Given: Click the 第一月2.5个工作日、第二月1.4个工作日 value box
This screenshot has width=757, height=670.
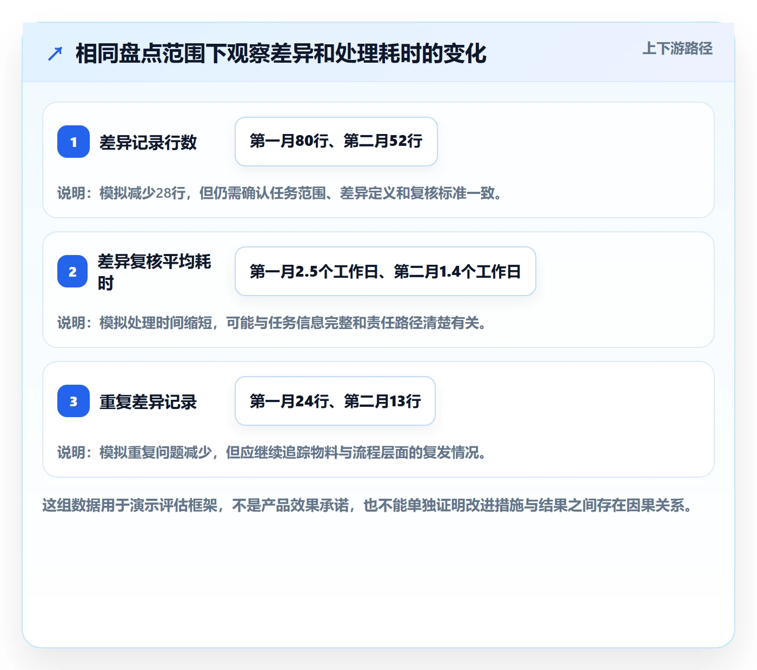Looking at the screenshot, I should (386, 271).
